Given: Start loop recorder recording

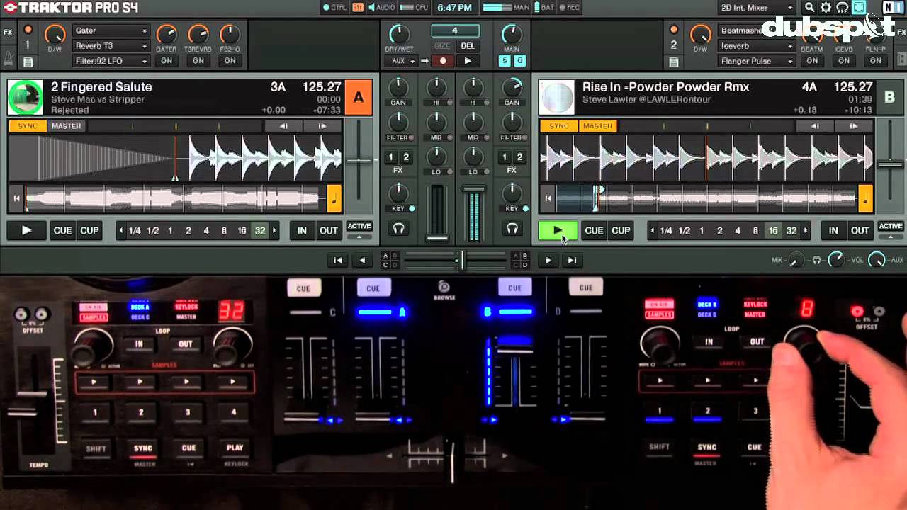Looking at the screenshot, I should [443, 61].
